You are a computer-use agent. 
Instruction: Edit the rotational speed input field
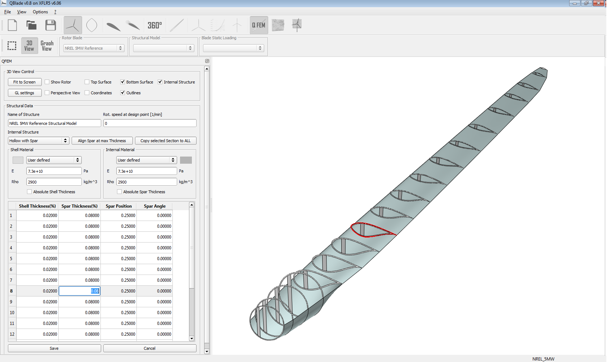(150, 123)
